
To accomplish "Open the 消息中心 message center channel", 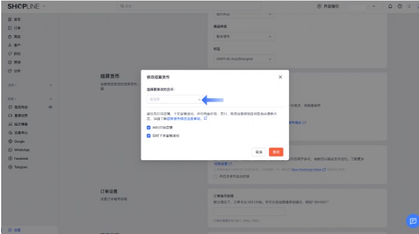I will [21, 132].
